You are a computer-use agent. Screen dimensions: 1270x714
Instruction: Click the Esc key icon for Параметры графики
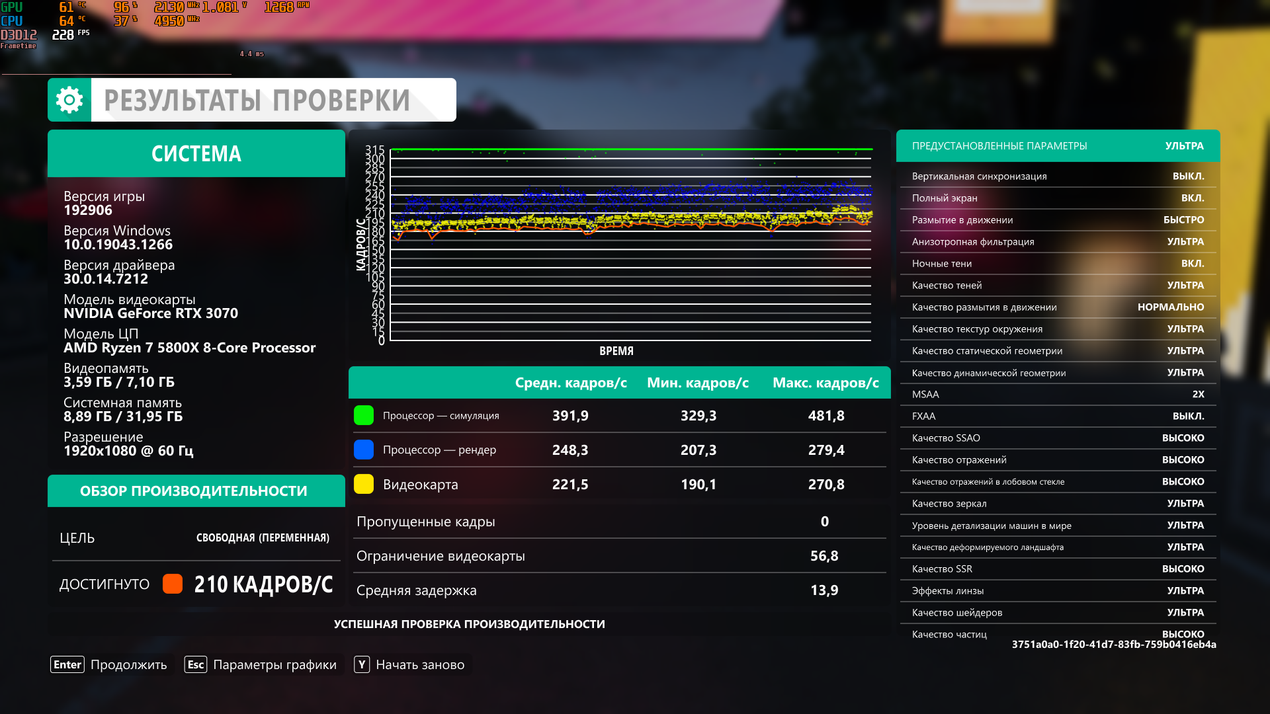pyautogui.click(x=196, y=664)
